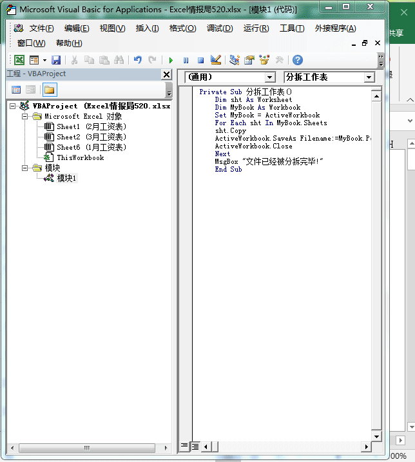The width and height of the screenshot is (415, 462).
Task: Open the 运行(R) menu
Action: (x=256, y=28)
